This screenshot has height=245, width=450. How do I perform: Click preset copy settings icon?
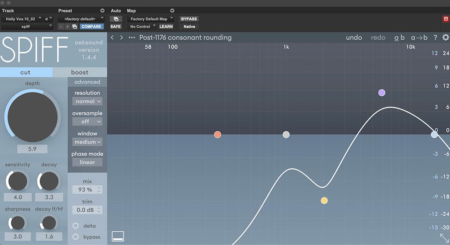click(x=75, y=26)
